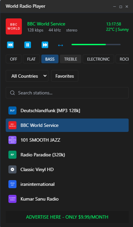Screen dimensions: 133x227
Task: Click the Classic Vinyl disc icon
Action: (12, 169)
